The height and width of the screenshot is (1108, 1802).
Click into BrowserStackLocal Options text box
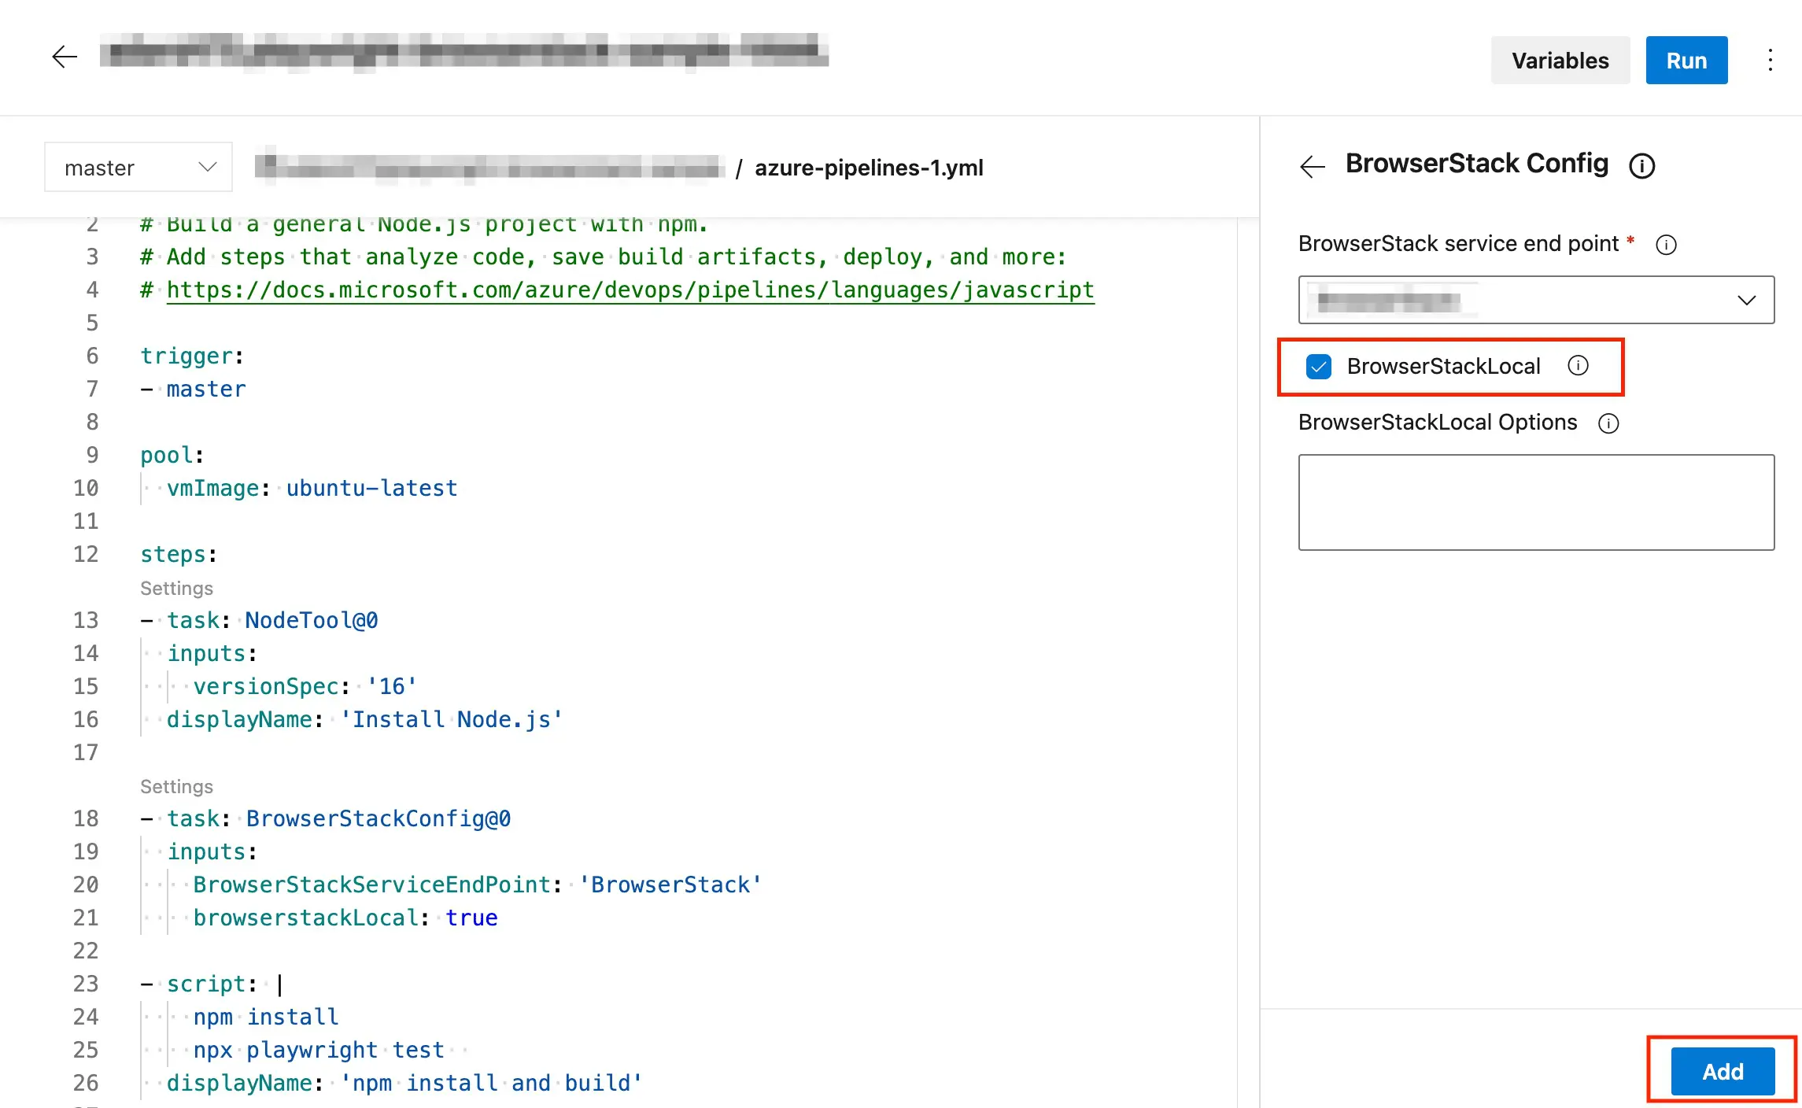(1535, 502)
